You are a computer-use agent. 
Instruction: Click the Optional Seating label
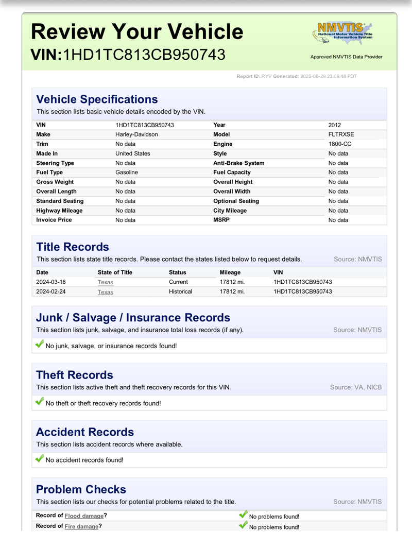coord(236,201)
